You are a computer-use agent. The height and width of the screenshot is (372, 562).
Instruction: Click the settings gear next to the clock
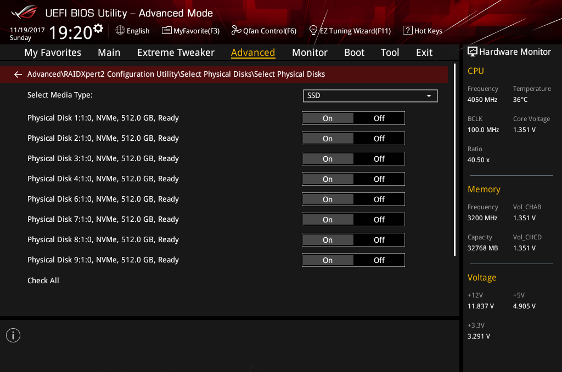pos(98,28)
